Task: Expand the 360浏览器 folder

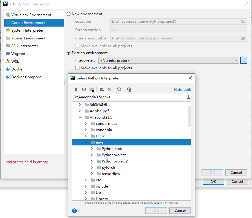Action: tap(80, 105)
